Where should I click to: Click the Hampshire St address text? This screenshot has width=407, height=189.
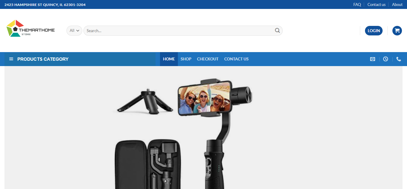pos(45,4)
